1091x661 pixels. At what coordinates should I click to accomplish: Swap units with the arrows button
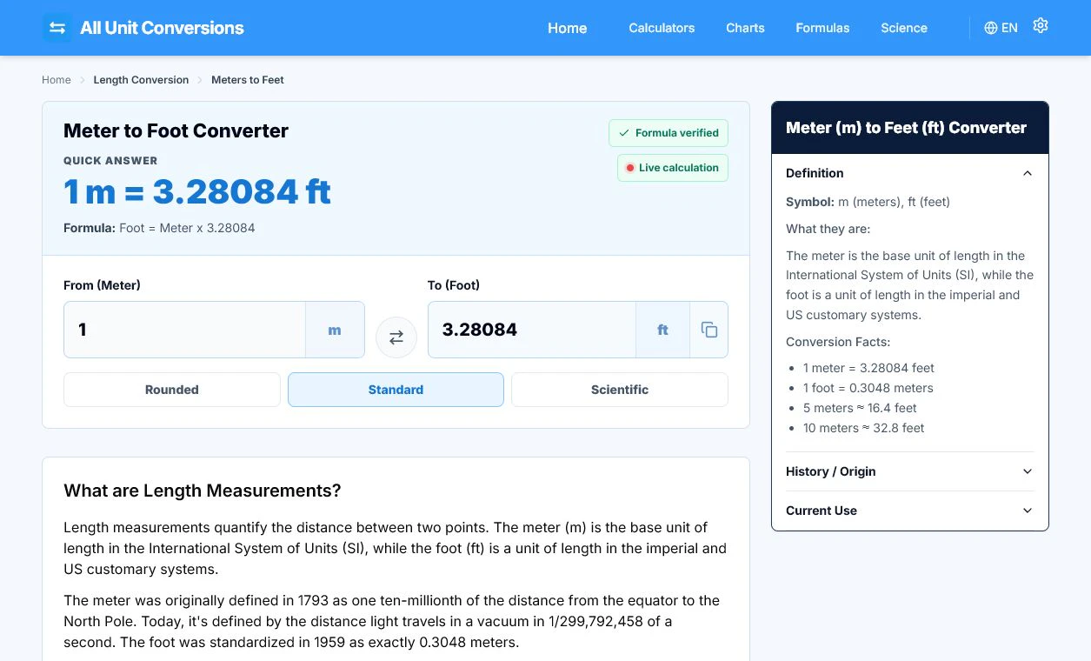click(396, 337)
